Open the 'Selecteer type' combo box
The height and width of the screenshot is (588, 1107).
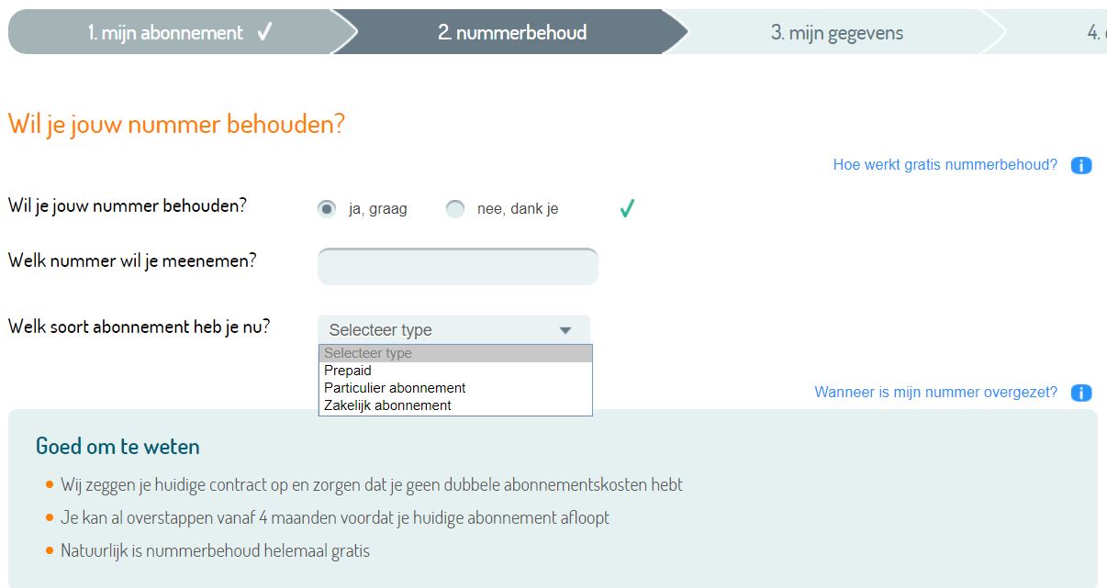[454, 329]
